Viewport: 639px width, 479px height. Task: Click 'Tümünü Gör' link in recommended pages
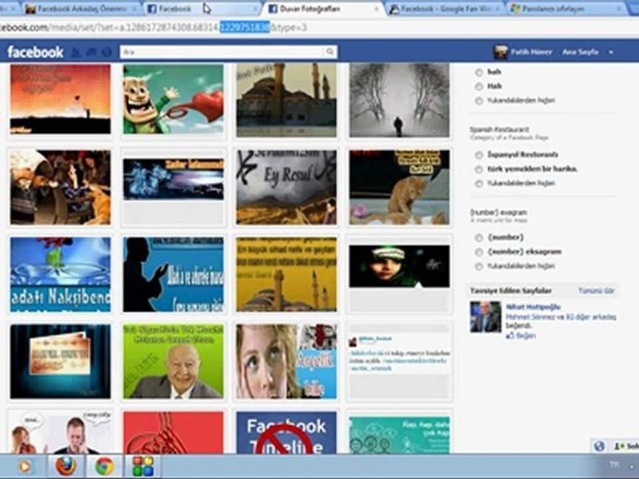pos(596,291)
